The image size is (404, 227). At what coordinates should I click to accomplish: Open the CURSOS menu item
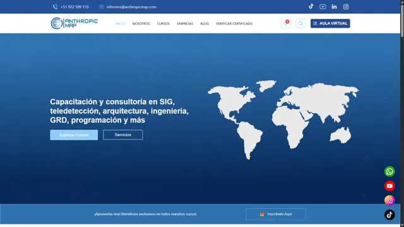(x=163, y=24)
